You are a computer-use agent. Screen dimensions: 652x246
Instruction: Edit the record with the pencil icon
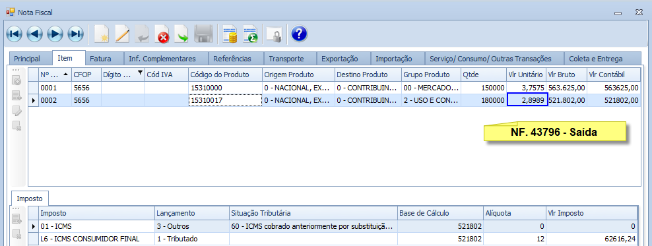click(122, 34)
